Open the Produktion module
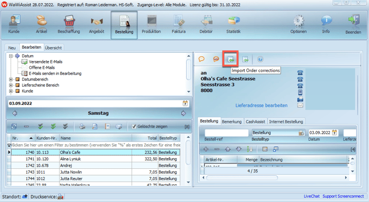The height and width of the screenshot is (202, 369). [151, 24]
